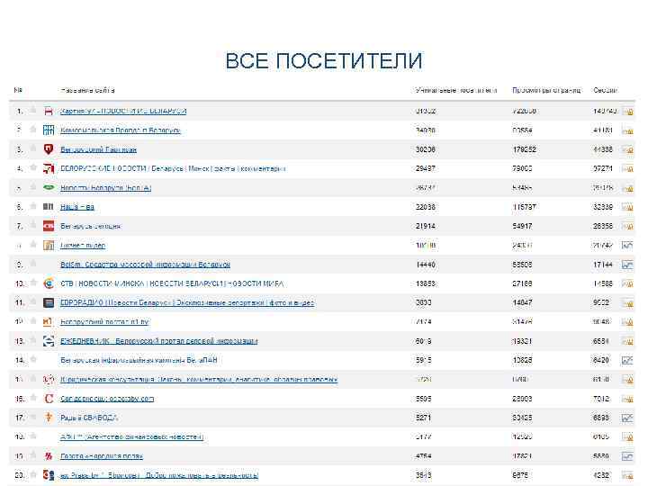
Task: Open the chart icon in Belsmi row
Action: (x=627, y=265)
